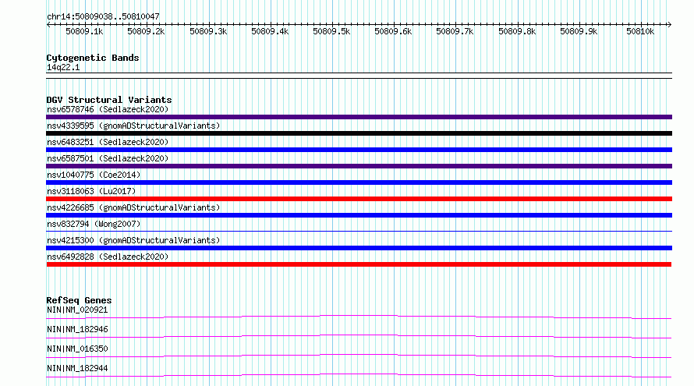Screen dimensions: 694x386
Task: Click the red bar under nsv6492828
Action: click(359, 264)
